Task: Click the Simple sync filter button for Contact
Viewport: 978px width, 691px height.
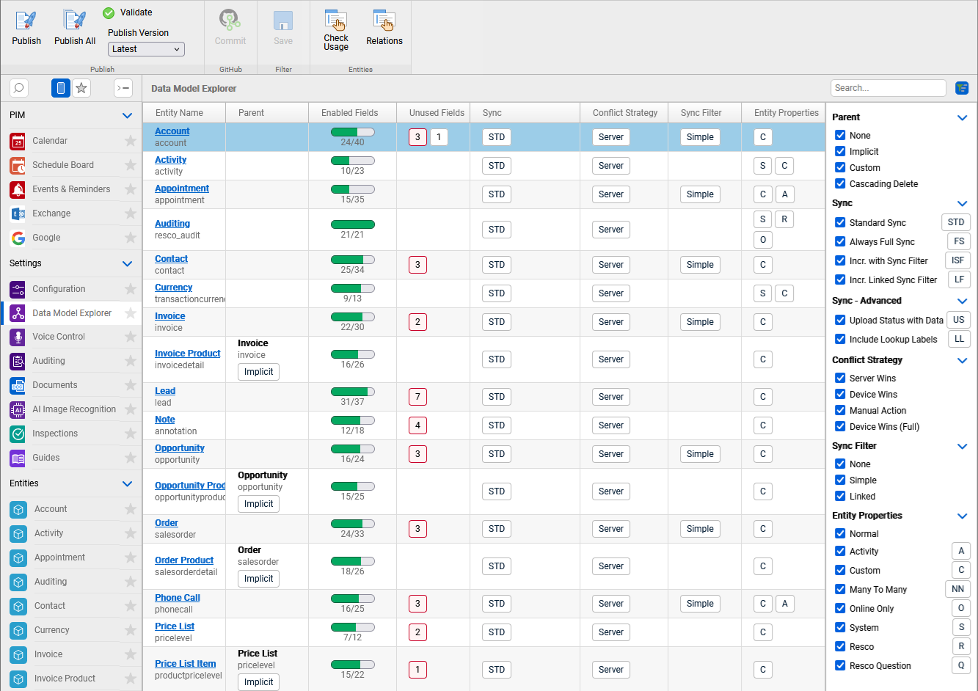Action: (x=699, y=265)
